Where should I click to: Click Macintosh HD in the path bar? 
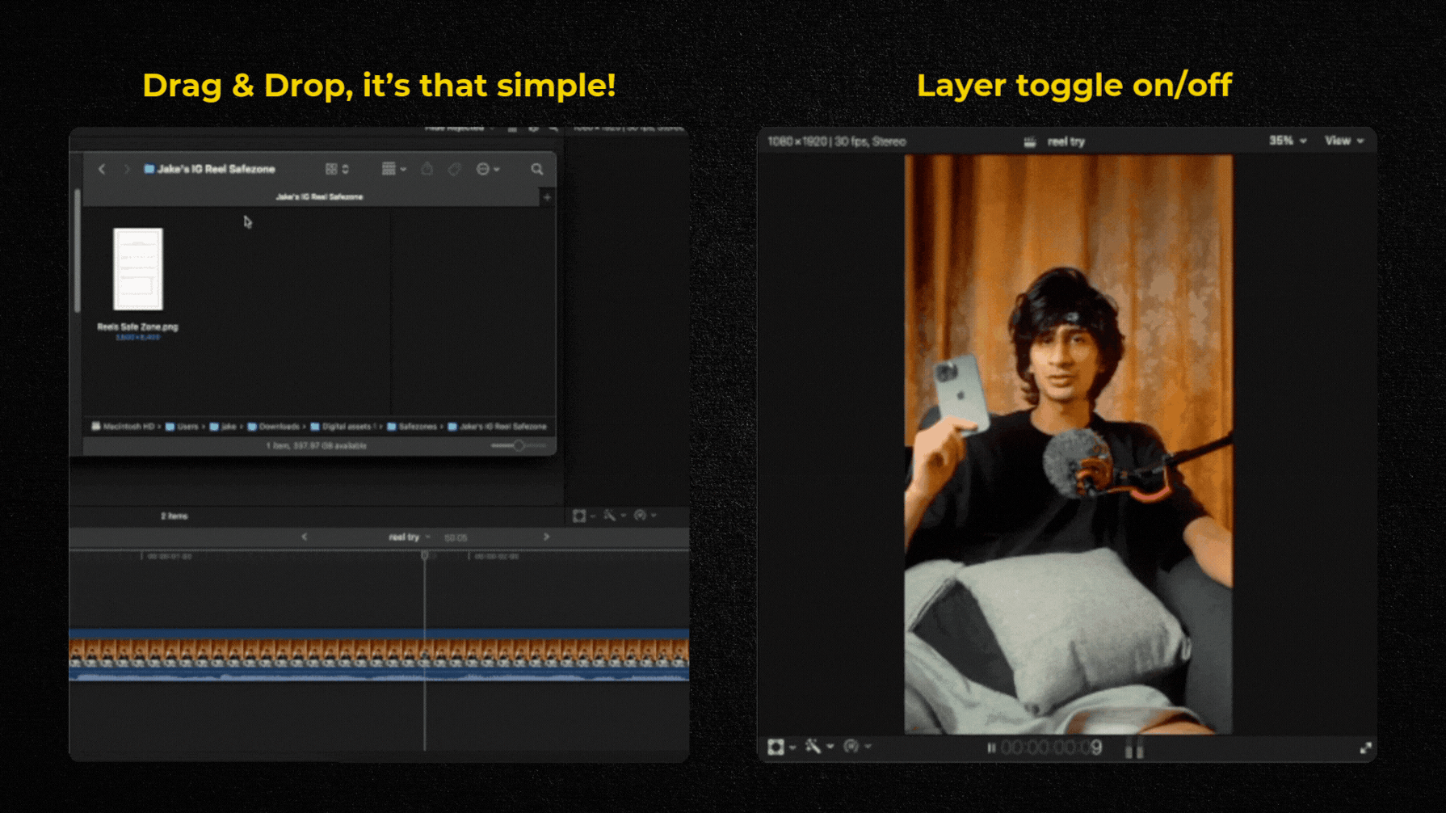tap(123, 427)
